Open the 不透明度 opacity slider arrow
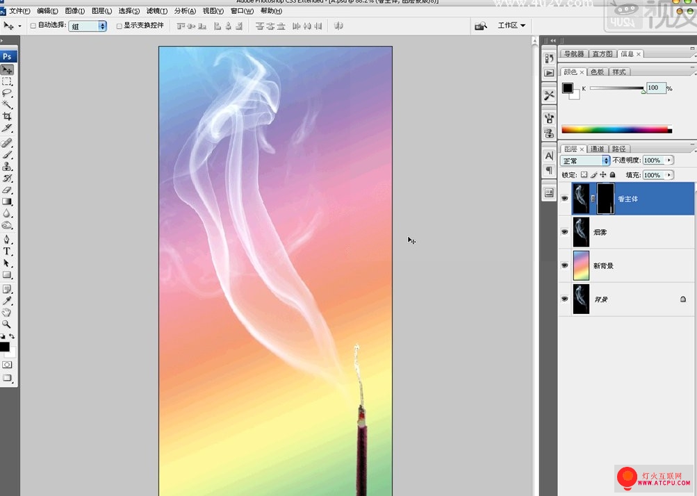697x496 pixels. [x=669, y=160]
